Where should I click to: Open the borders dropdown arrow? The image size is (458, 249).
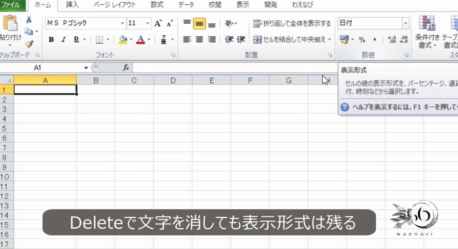(x=108, y=39)
